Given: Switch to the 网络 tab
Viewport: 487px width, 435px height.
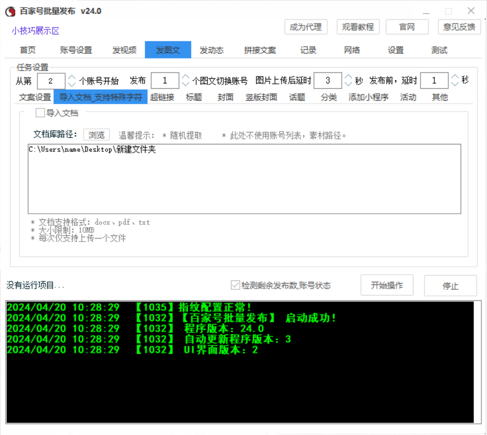Looking at the screenshot, I should tap(352, 50).
